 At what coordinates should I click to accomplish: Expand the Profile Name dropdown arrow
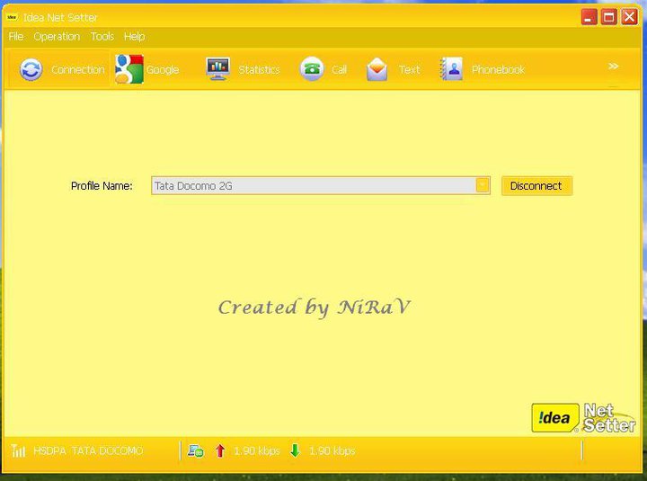pyautogui.click(x=483, y=185)
